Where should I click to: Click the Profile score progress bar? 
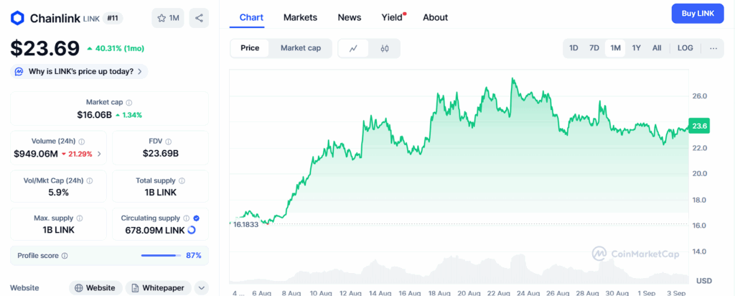tap(161, 256)
